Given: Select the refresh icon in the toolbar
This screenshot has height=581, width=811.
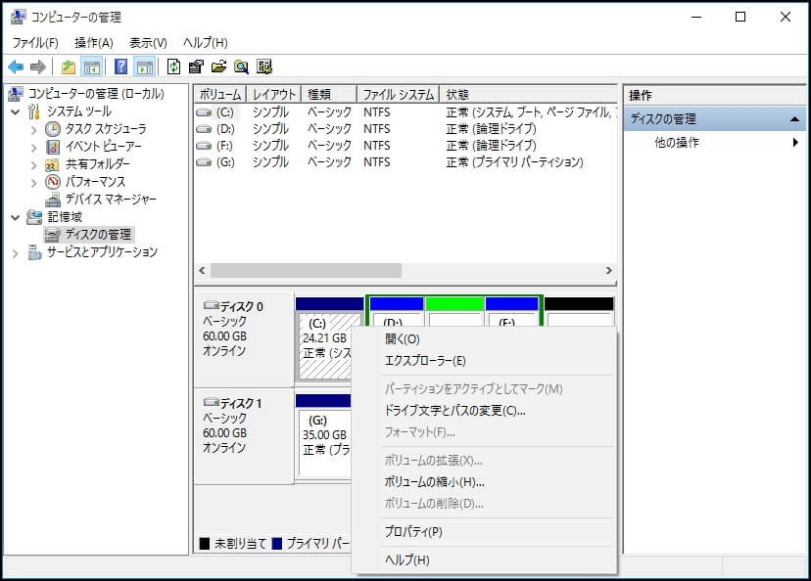Looking at the screenshot, I should (x=173, y=67).
